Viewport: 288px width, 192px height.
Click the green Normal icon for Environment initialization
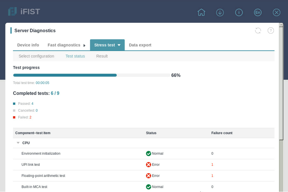(x=148, y=154)
